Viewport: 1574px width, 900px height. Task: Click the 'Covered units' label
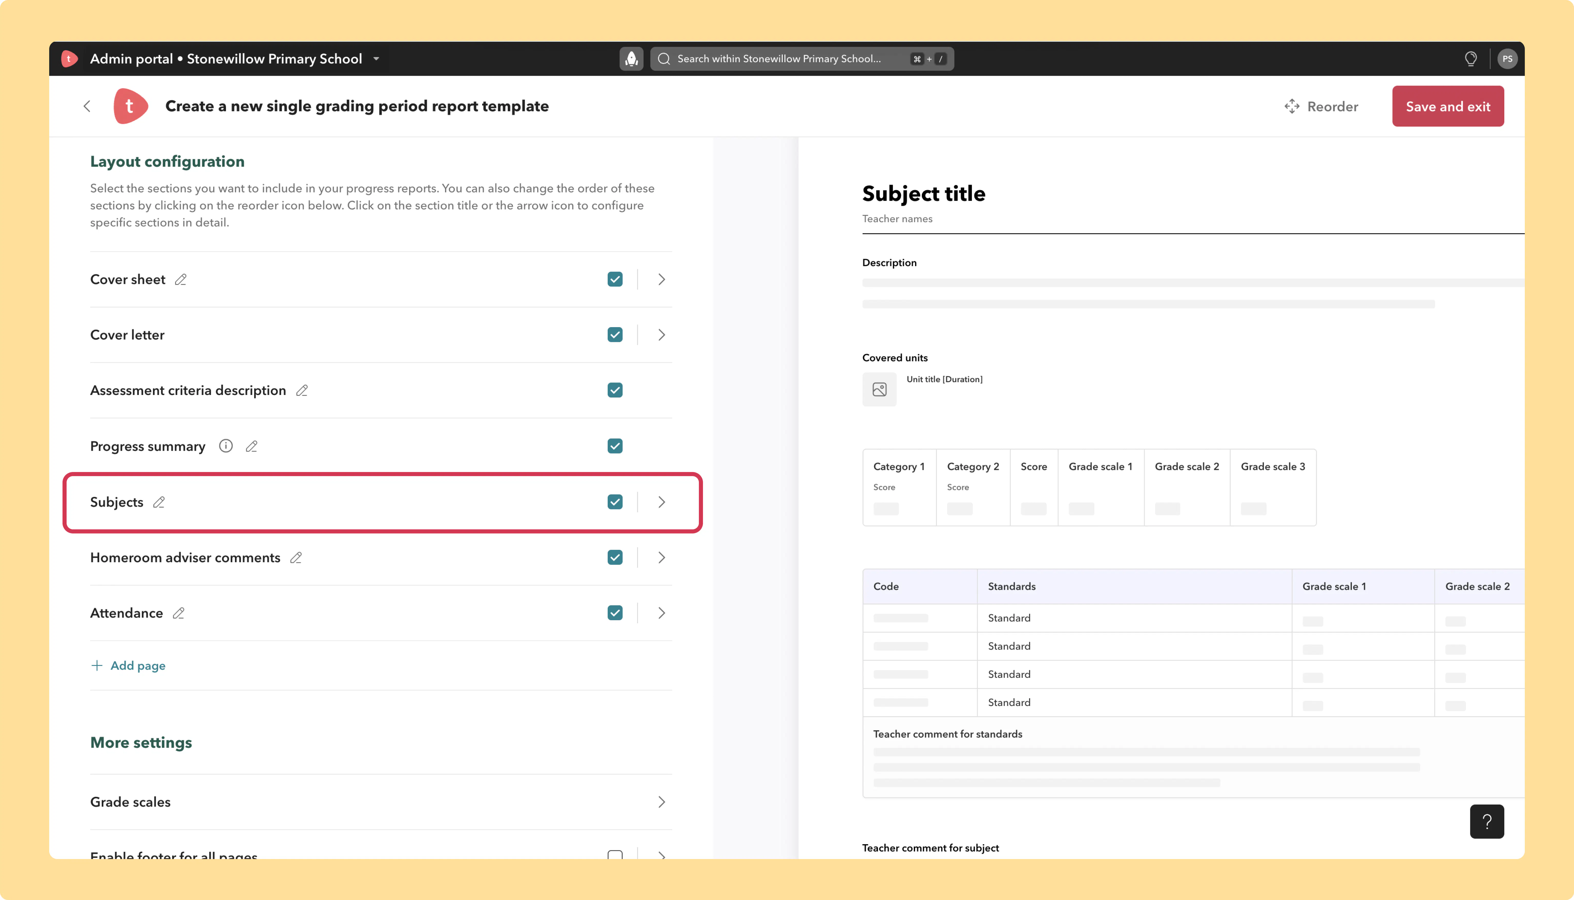pyautogui.click(x=895, y=358)
